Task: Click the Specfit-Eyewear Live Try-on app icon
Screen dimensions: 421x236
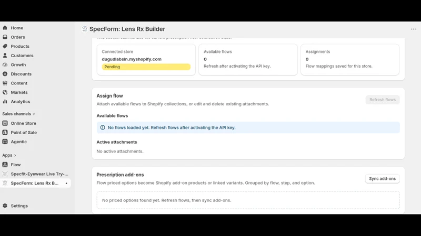Action: click(x=5, y=174)
